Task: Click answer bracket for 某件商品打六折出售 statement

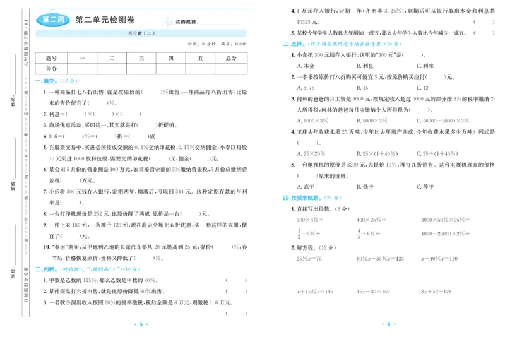Action: click(236, 292)
